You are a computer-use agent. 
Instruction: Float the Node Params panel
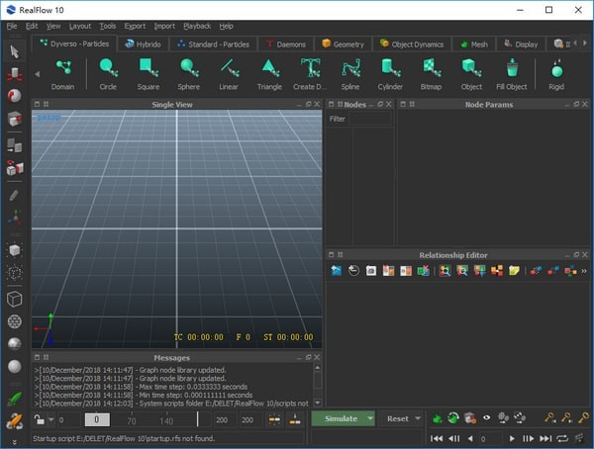click(576, 104)
